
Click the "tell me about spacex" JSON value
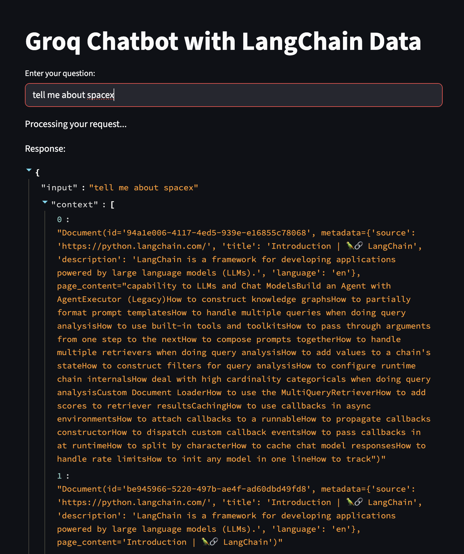click(144, 188)
